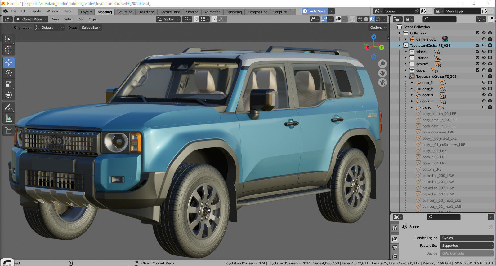Open the Select Box drag dropdown

click(91, 28)
